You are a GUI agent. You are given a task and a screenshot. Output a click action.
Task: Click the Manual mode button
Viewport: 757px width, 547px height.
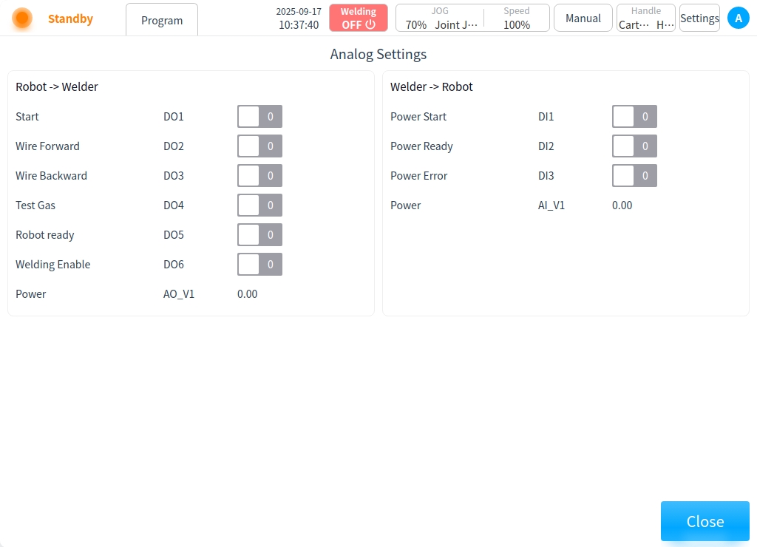[x=583, y=18]
